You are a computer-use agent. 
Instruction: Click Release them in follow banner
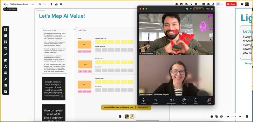143,107
